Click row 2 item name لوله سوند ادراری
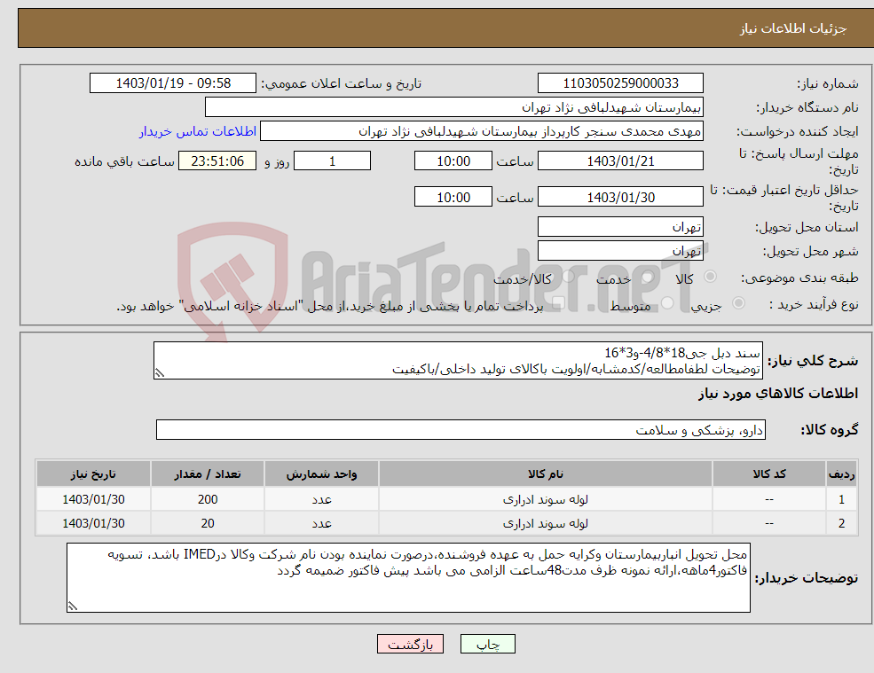 (x=546, y=524)
